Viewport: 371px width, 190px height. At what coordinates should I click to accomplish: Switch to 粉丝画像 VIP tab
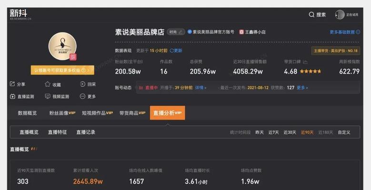click(x=62, y=113)
